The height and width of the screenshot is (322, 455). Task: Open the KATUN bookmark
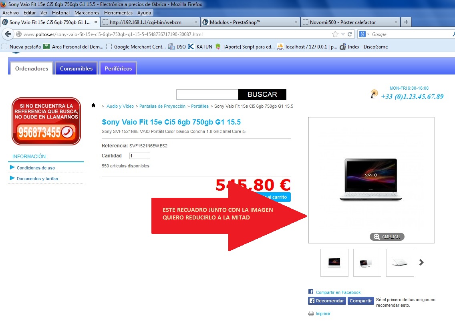pyautogui.click(x=200, y=47)
